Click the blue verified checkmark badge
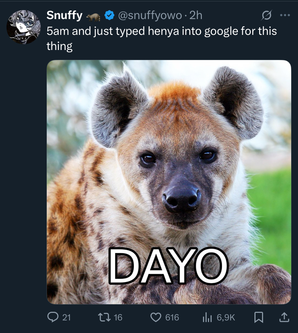Viewport: 298px width, 333px height. point(109,15)
